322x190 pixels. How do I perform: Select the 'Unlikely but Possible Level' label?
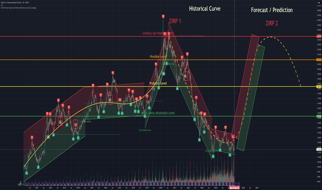(158, 33)
